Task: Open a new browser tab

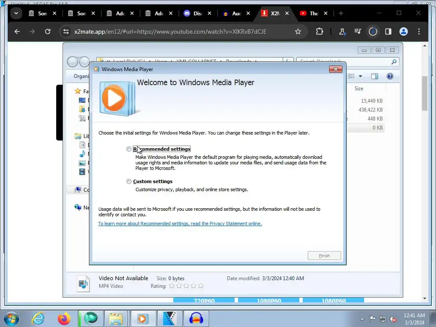Action: (x=341, y=13)
